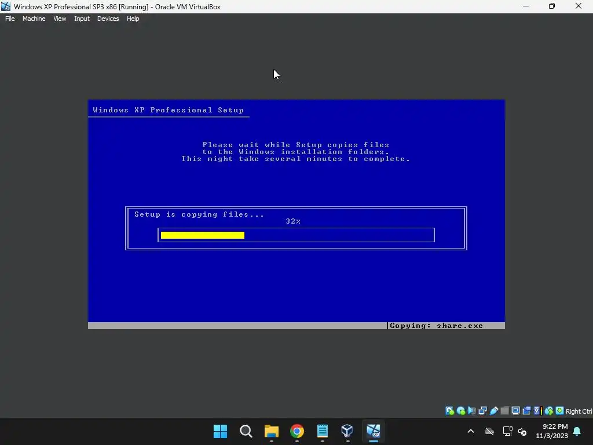Open File Explorer from the taskbar
The height and width of the screenshot is (445, 593).
pos(271,431)
